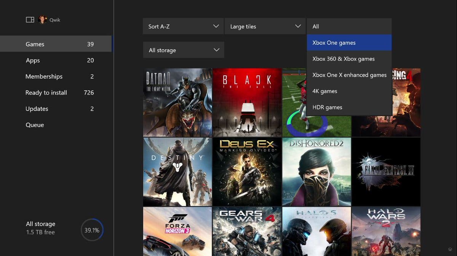Open the Sort A-Z dropdown

(x=184, y=27)
